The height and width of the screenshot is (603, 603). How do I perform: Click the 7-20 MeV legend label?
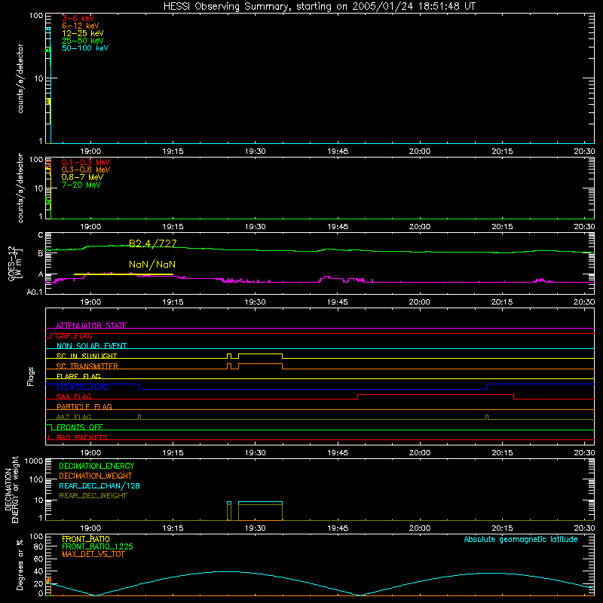(81, 185)
